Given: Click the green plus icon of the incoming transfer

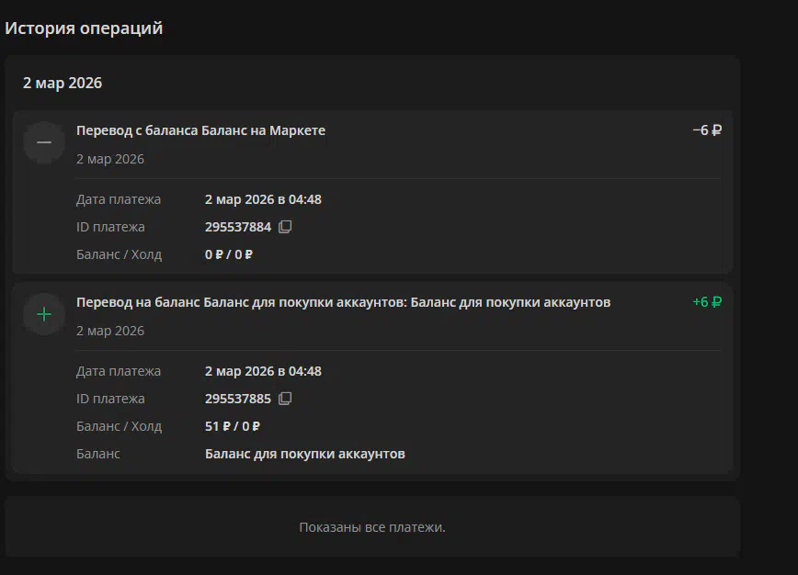Looking at the screenshot, I should tap(44, 314).
